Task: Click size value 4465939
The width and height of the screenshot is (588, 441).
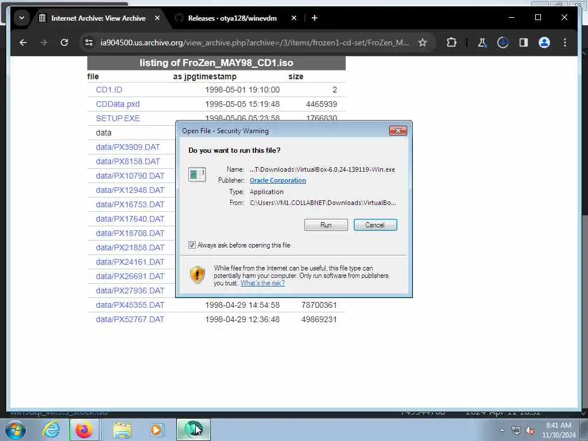Action: (x=322, y=104)
